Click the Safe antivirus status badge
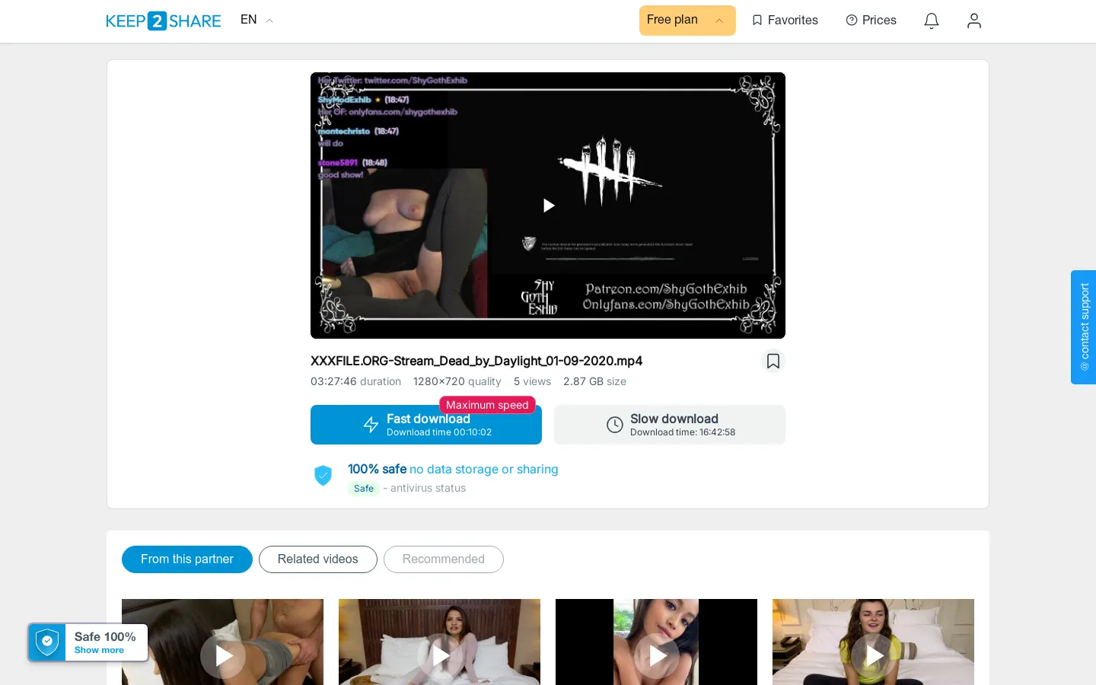Image resolution: width=1096 pixels, height=685 pixels. pos(364,489)
